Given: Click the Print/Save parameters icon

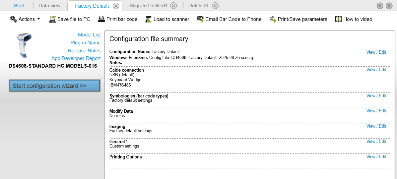Looking at the screenshot, I should (273, 19).
